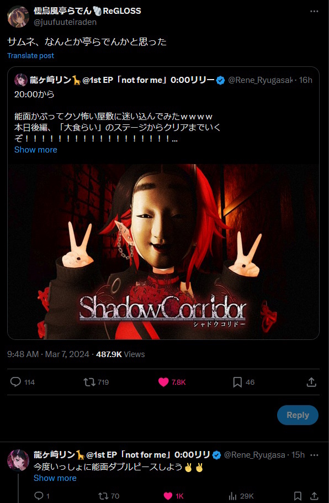
Task: Repost the main tweet with 719 reposts
Action: (89, 382)
